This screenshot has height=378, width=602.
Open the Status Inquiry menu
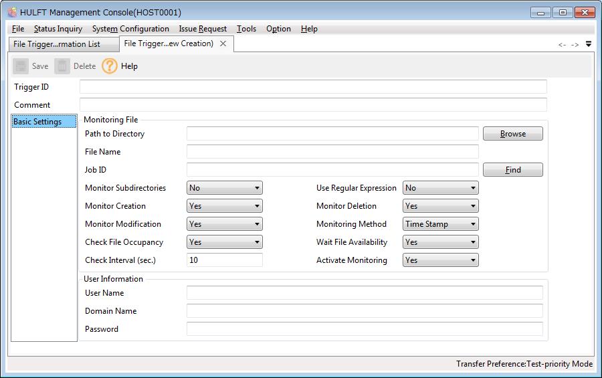(x=58, y=29)
